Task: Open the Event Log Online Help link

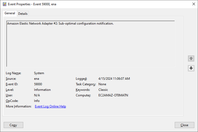Action: [x=50, y=106]
